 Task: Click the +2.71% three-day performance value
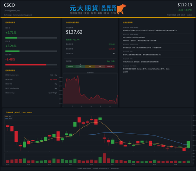11,32
